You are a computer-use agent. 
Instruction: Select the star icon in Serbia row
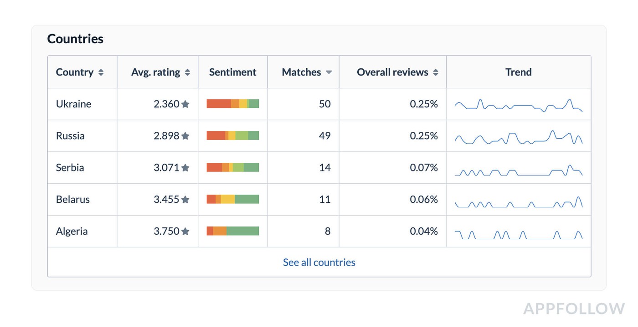185,168
